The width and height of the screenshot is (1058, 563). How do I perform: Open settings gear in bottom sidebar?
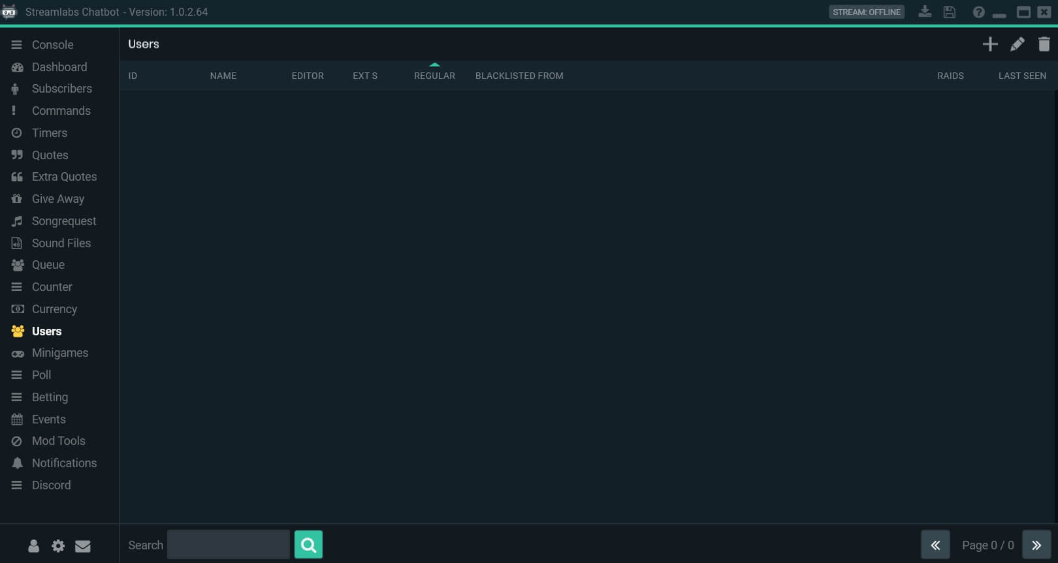[x=58, y=546]
